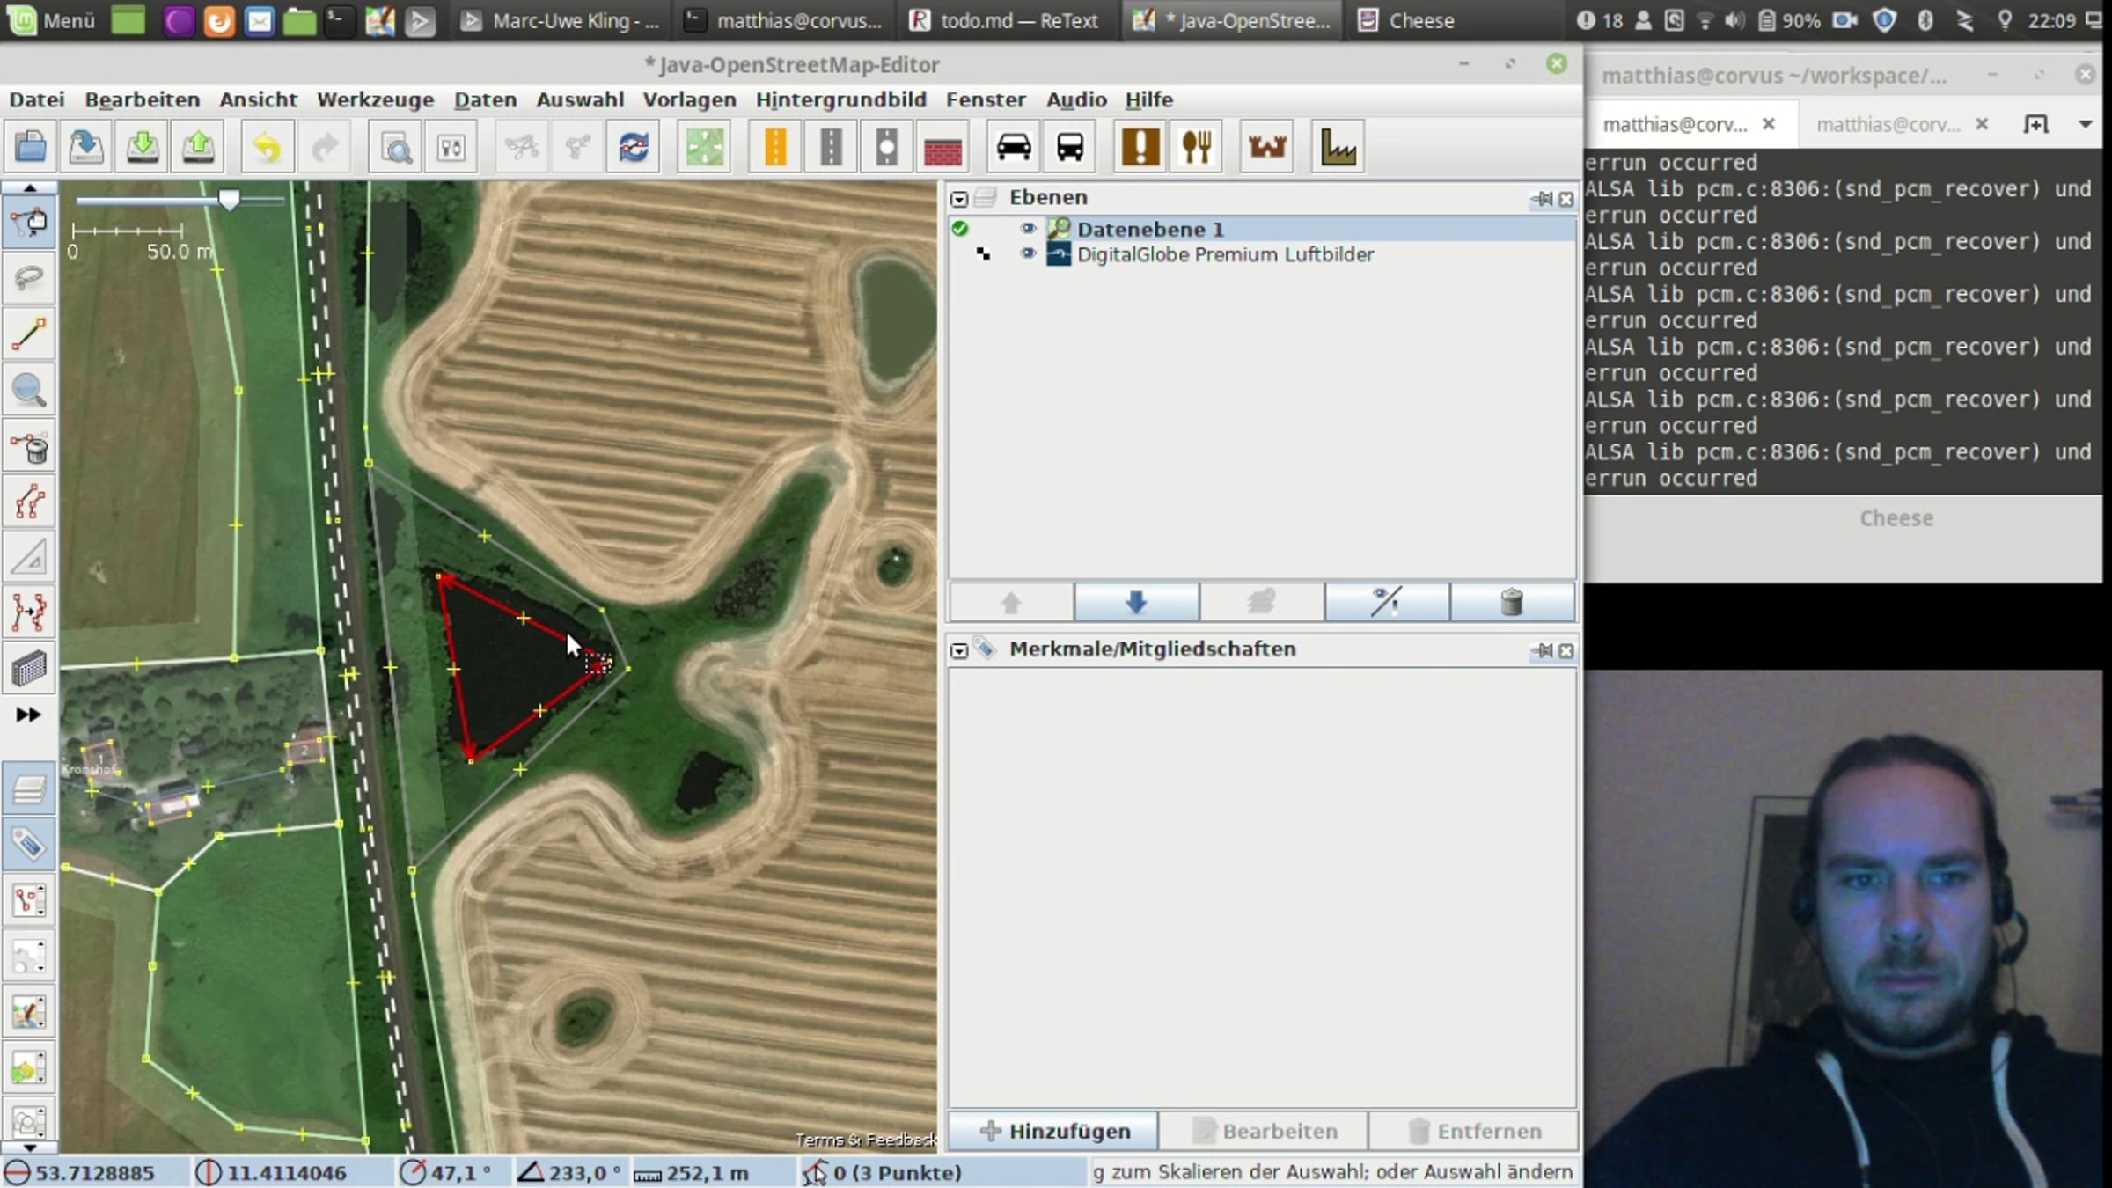The image size is (2112, 1188).
Task: Toggle visibility eye of Datenebene 1
Action: click(1027, 229)
